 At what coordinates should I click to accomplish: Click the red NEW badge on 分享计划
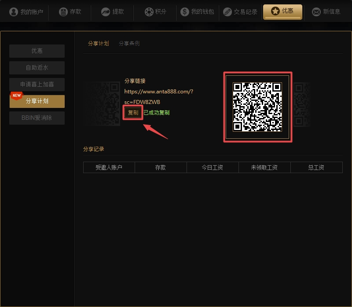[x=17, y=96]
